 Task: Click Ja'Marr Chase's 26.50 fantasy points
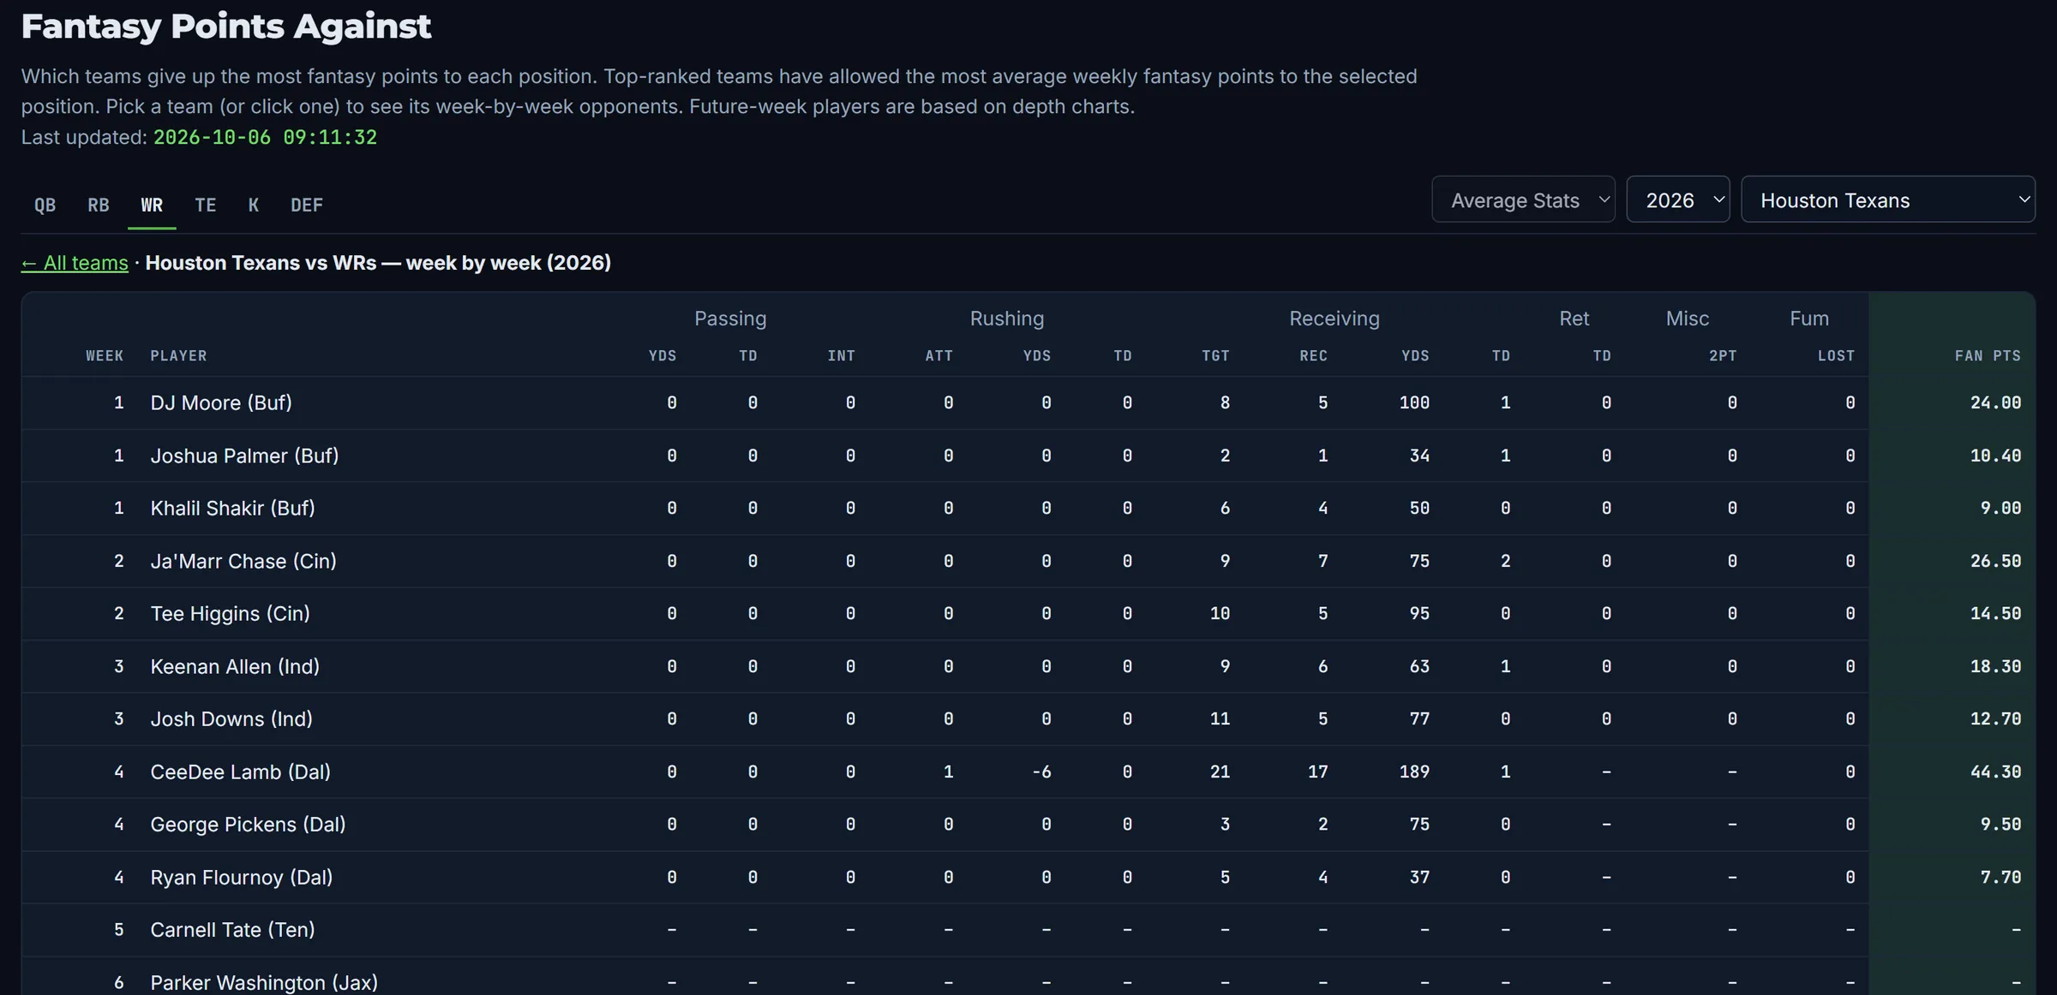point(1995,561)
